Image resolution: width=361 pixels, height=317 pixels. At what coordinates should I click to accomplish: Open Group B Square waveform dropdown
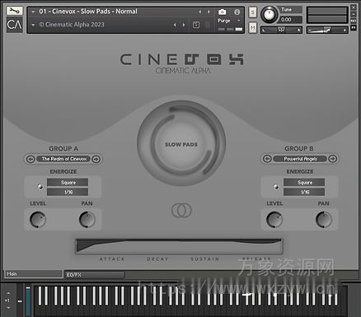(x=304, y=183)
